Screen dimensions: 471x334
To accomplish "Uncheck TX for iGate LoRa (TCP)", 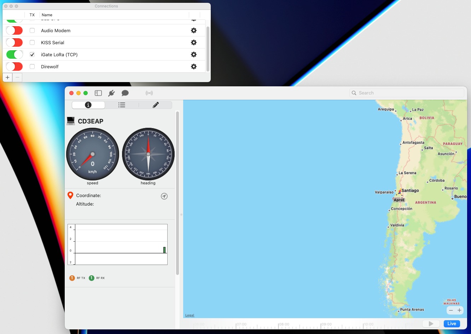I will click(x=32, y=54).
